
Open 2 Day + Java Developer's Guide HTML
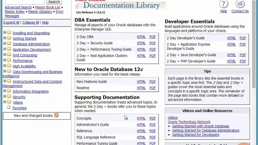(231, 55)
